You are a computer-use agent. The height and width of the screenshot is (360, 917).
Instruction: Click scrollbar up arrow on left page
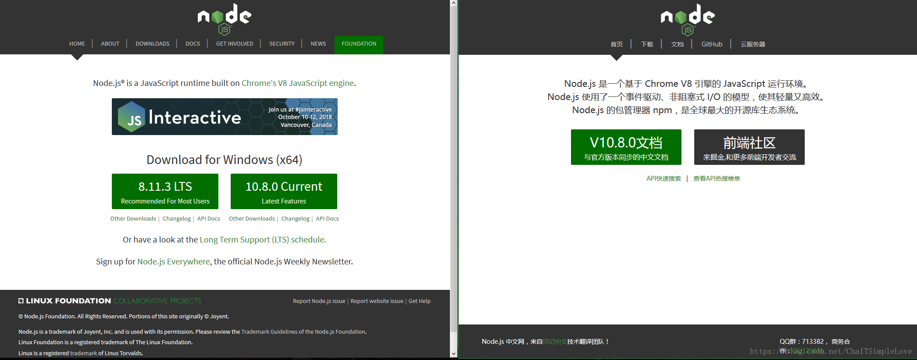tap(454, 3)
